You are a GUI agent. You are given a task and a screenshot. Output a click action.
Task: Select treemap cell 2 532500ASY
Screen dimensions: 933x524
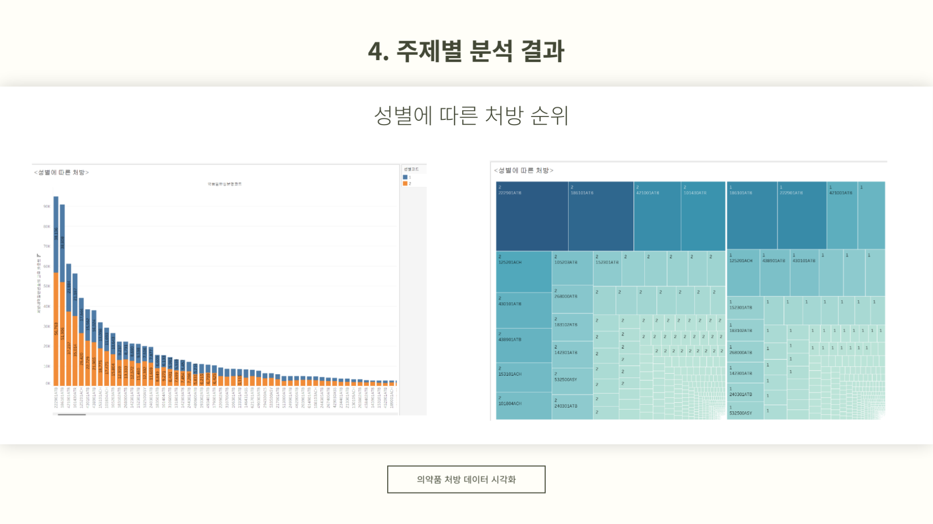(x=572, y=382)
